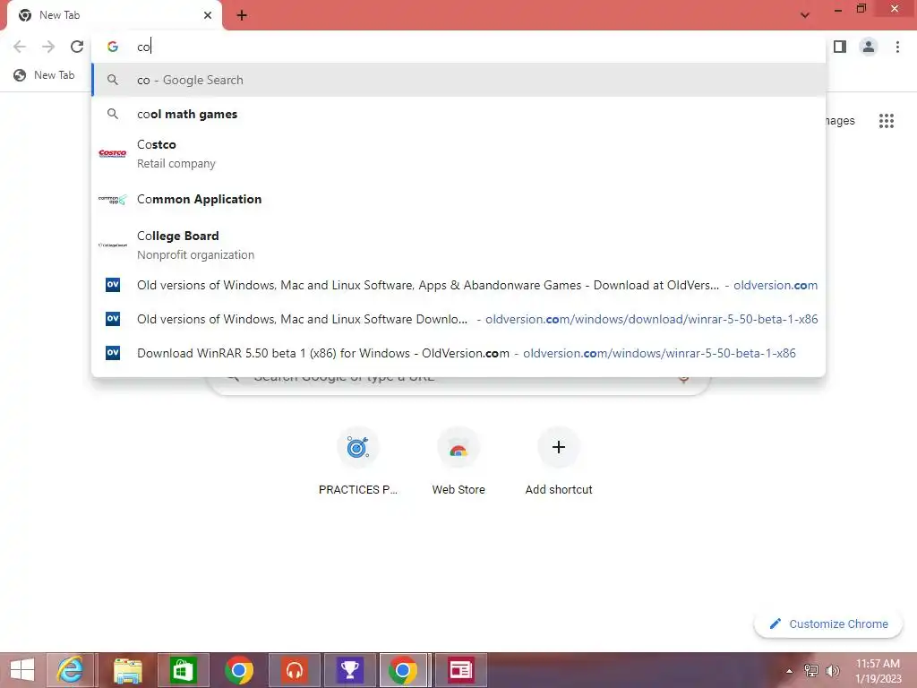Click the network tray icon
917x688 pixels.
click(811, 671)
